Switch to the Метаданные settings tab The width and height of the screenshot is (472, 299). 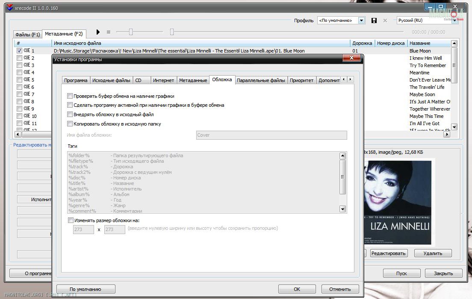(x=193, y=80)
